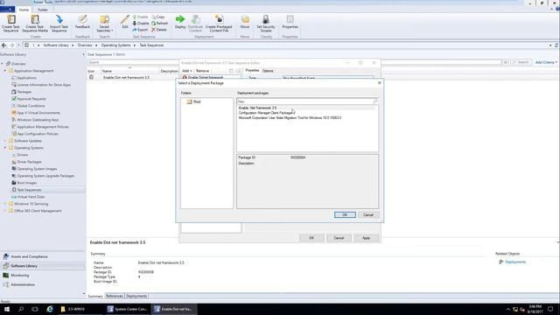This screenshot has width=560, height=315.
Task: Select Windows Sideloading Keys tree item
Action: pyautogui.click(x=38, y=120)
